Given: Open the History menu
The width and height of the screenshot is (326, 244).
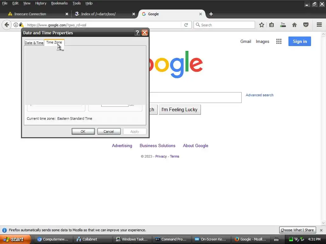Looking at the screenshot, I should pyautogui.click(x=41, y=3).
